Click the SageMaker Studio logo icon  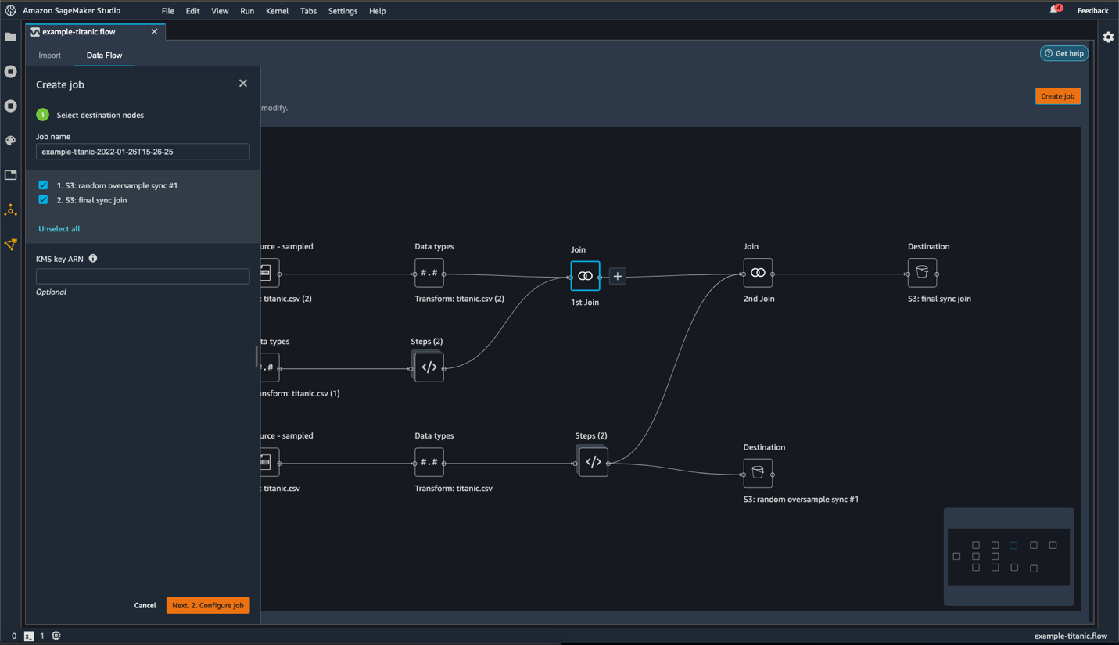pos(10,10)
